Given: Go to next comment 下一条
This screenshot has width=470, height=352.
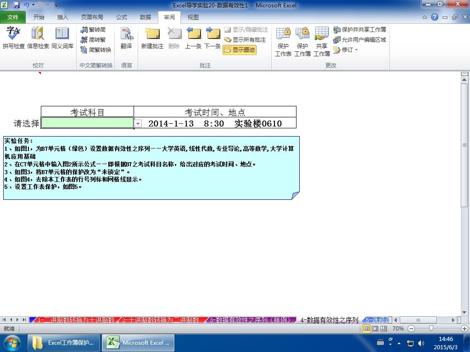Looking at the screenshot, I should [213, 38].
